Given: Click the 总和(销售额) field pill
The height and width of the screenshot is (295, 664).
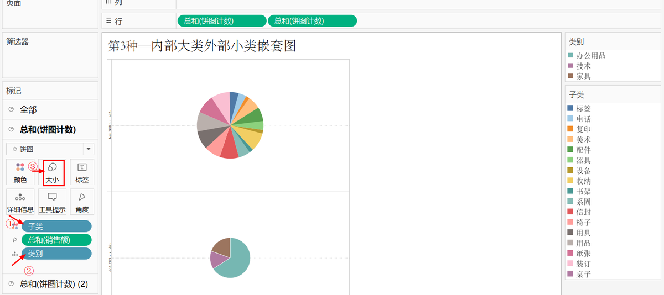Looking at the screenshot, I should (56, 240).
